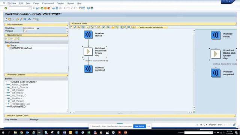Click the green Enter checkmark icon
The image size is (240, 135).
coord(6,8)
